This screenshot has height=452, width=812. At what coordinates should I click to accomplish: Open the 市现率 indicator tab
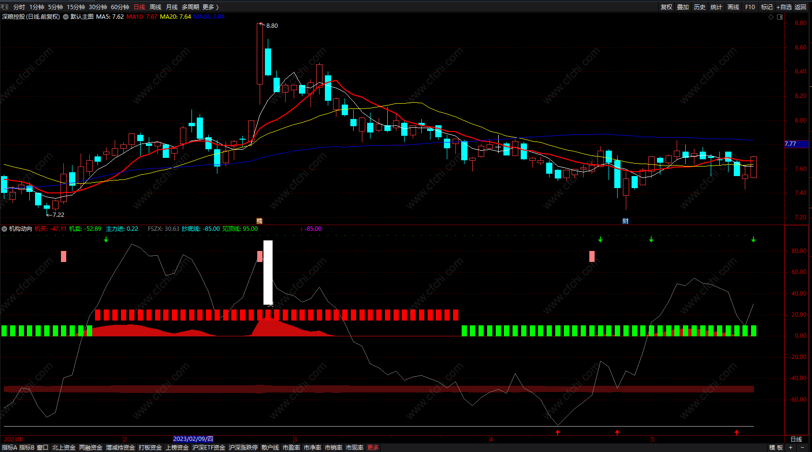tap(355, 448)
